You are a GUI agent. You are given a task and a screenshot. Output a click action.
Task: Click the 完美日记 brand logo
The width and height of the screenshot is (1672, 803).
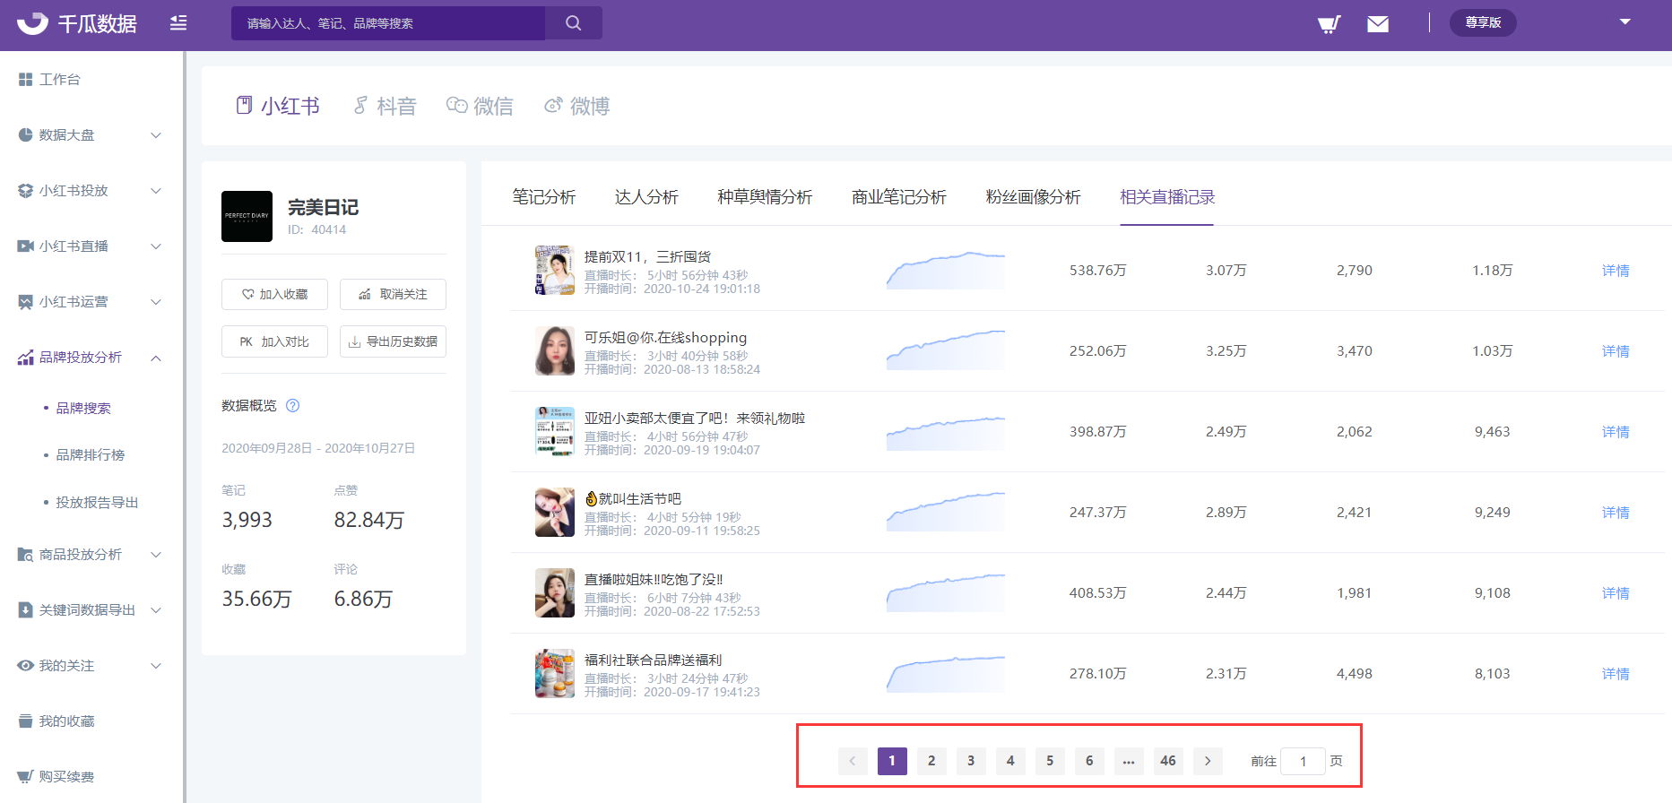pos(247,216)
